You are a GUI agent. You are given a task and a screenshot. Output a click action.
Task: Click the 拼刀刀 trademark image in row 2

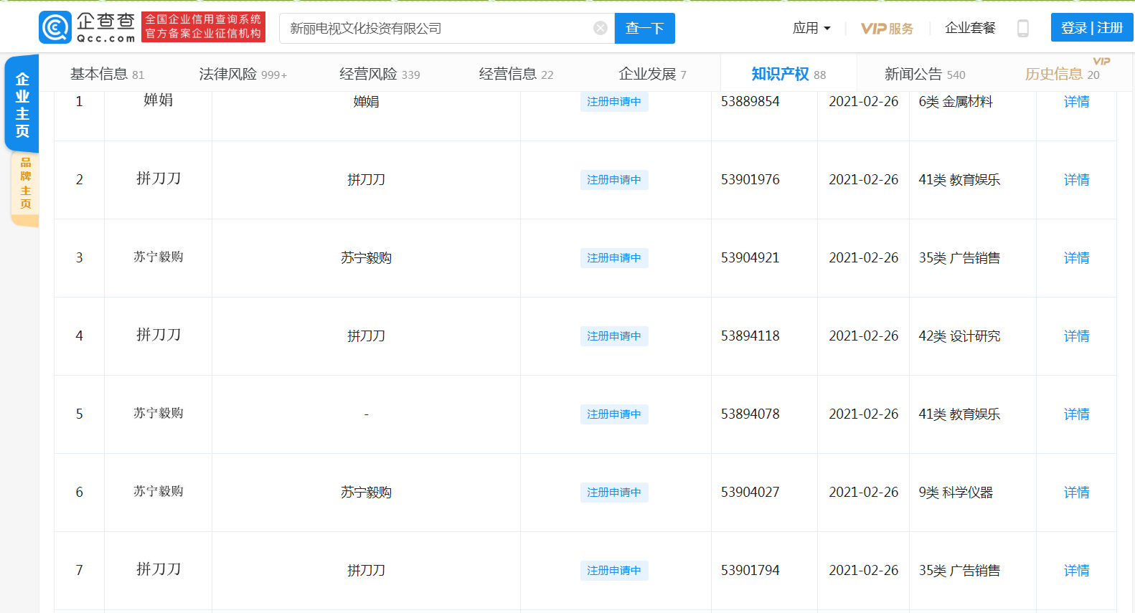158,179
